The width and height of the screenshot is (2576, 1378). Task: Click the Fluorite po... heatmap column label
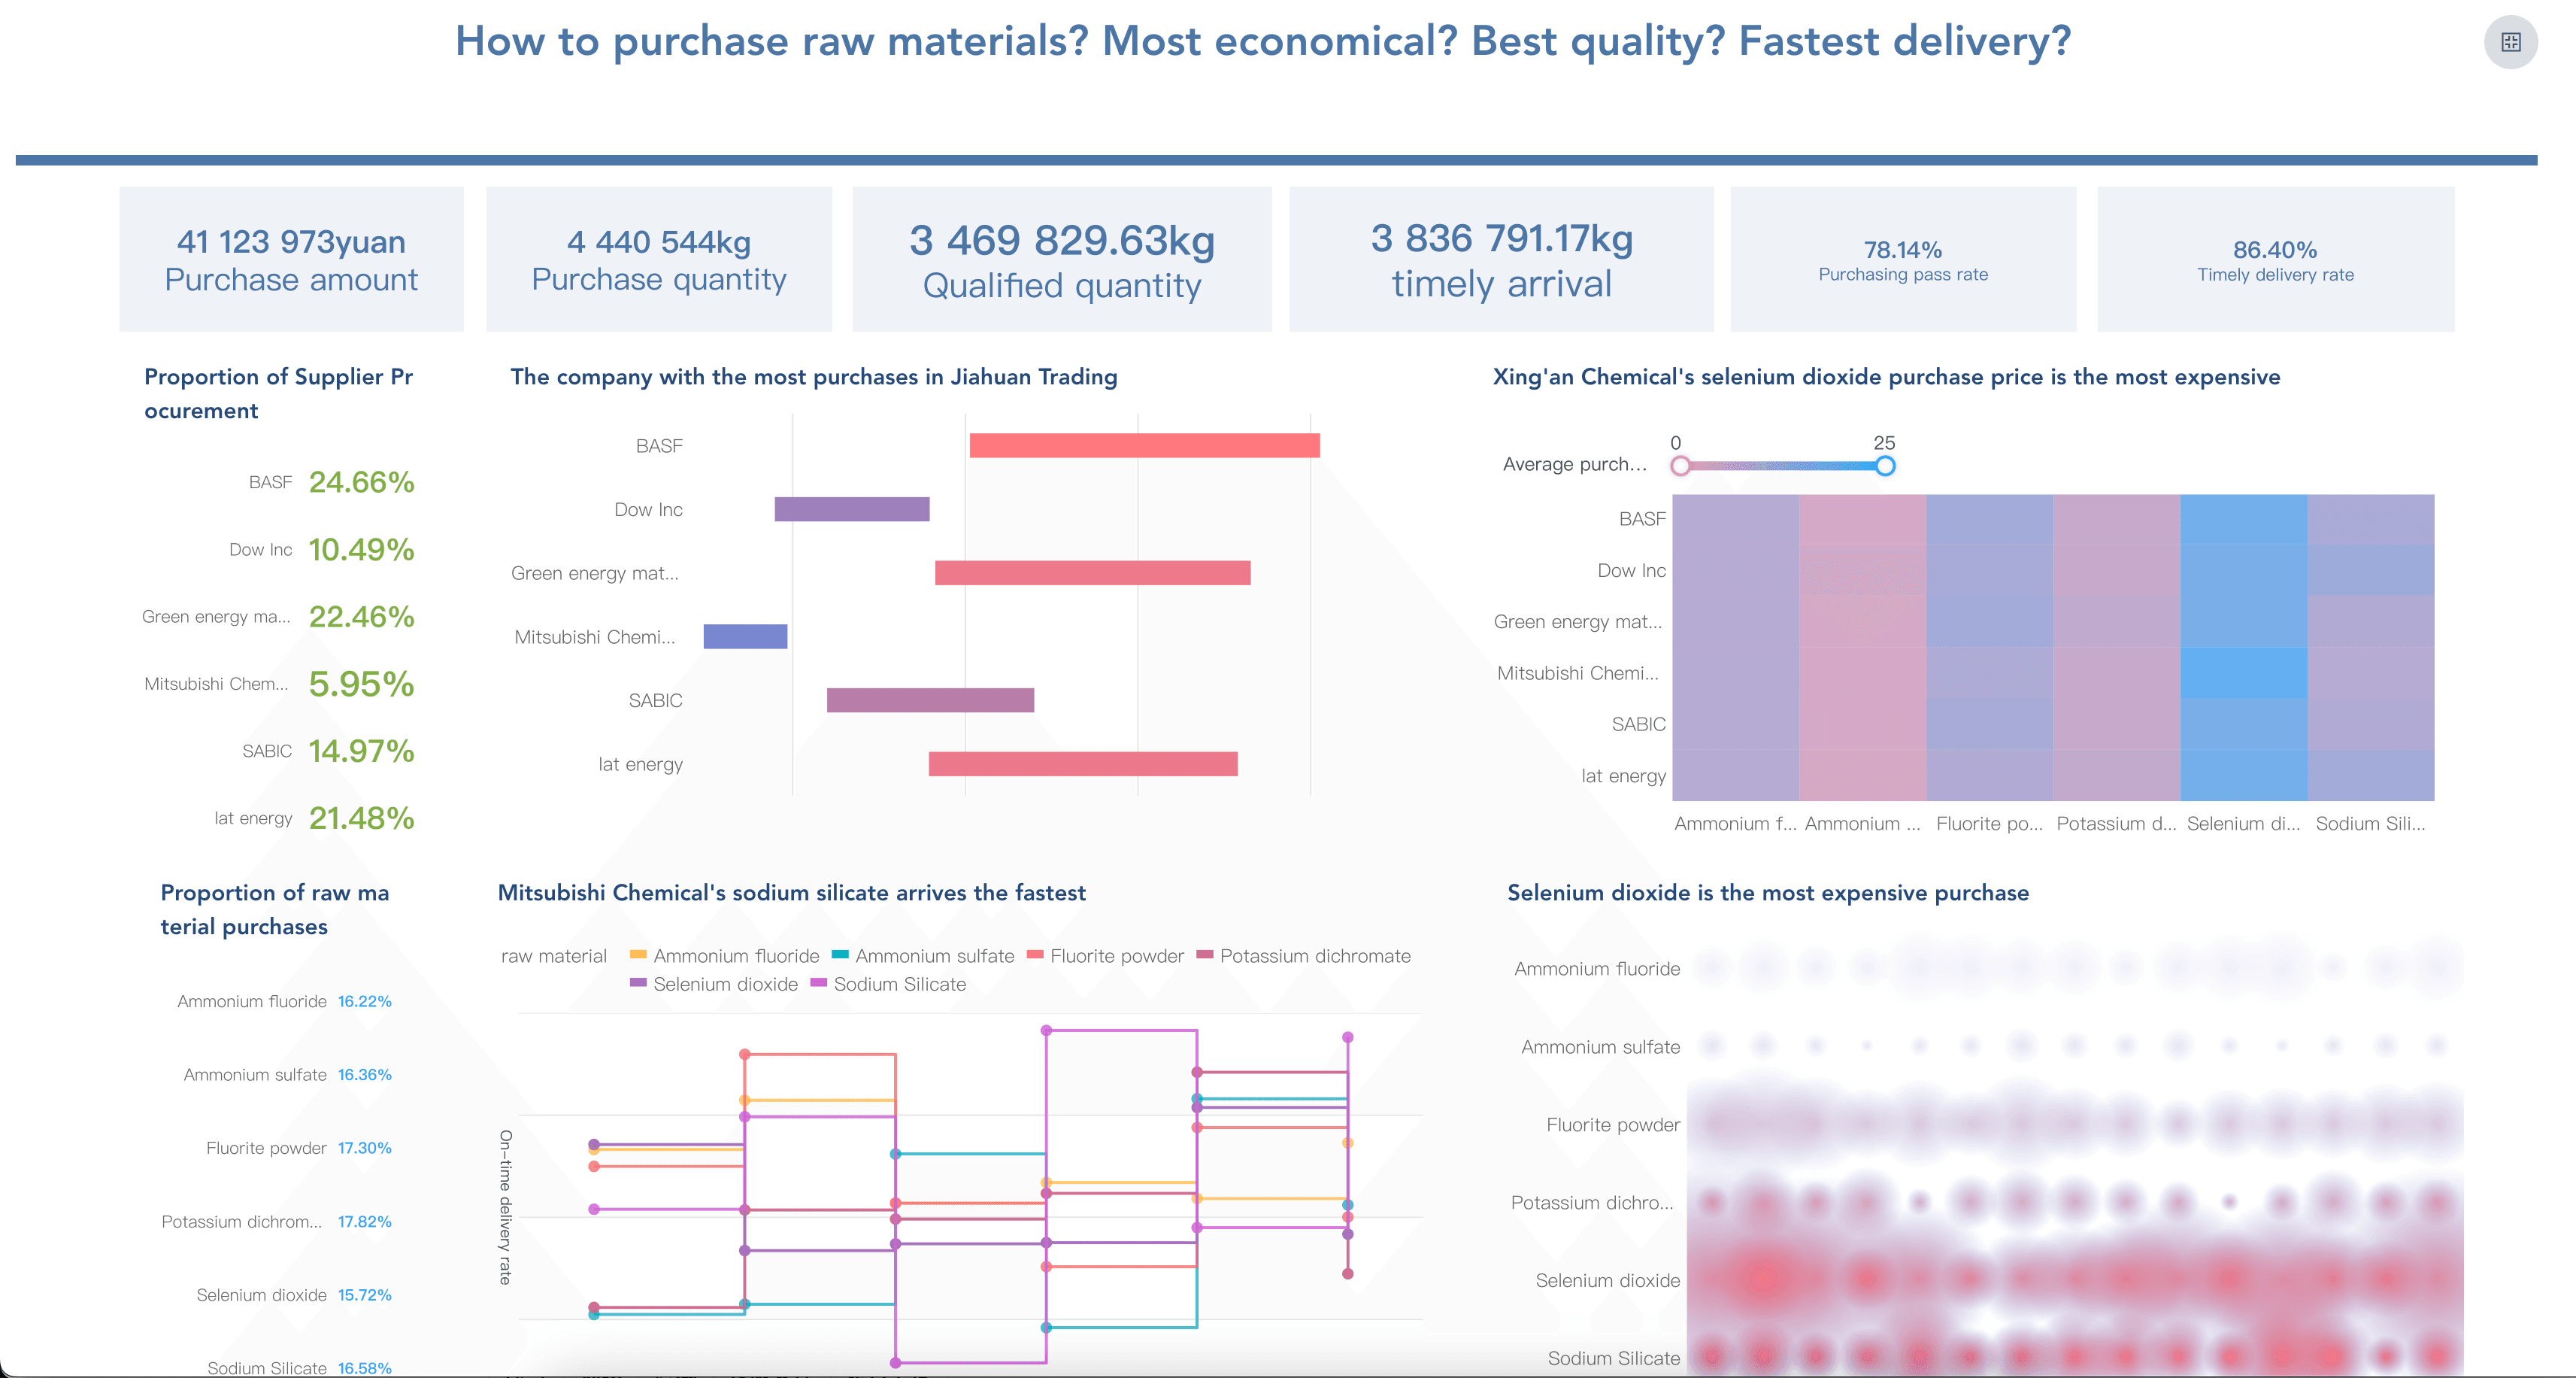(x=1989, y=824)
